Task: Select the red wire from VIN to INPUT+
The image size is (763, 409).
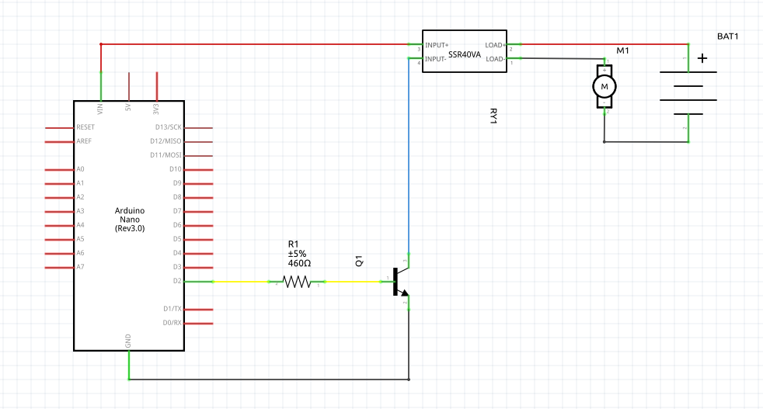Action: click(256, 44)
